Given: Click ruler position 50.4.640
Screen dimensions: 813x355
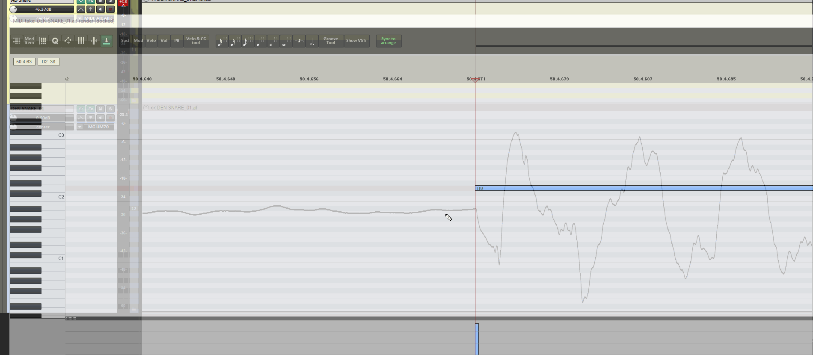Looking at the screenshot, I should click(142, 79).
